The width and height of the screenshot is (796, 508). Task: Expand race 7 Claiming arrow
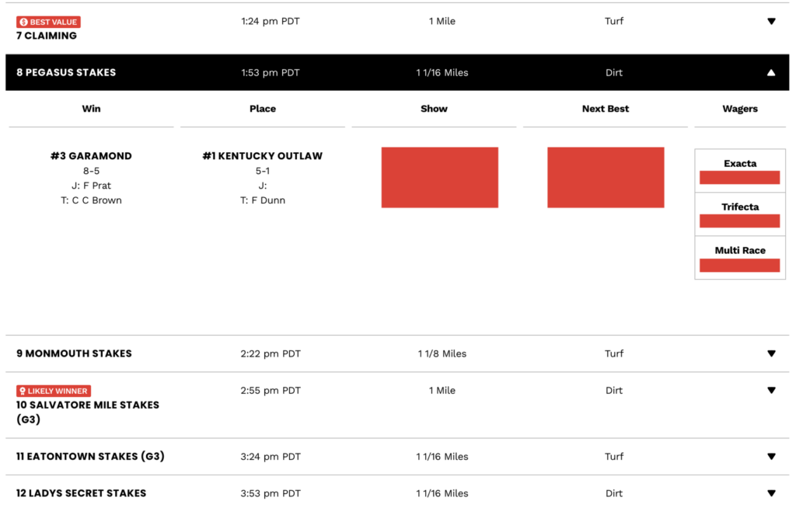click(771, 21)
